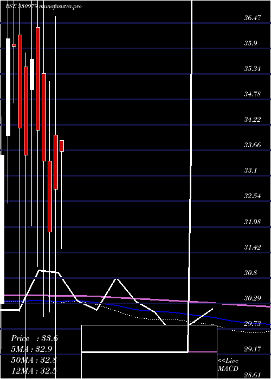Screen dimensions: 271x379
Task: Click the 32.54 price axis label
Action: (x=253, y=196)
